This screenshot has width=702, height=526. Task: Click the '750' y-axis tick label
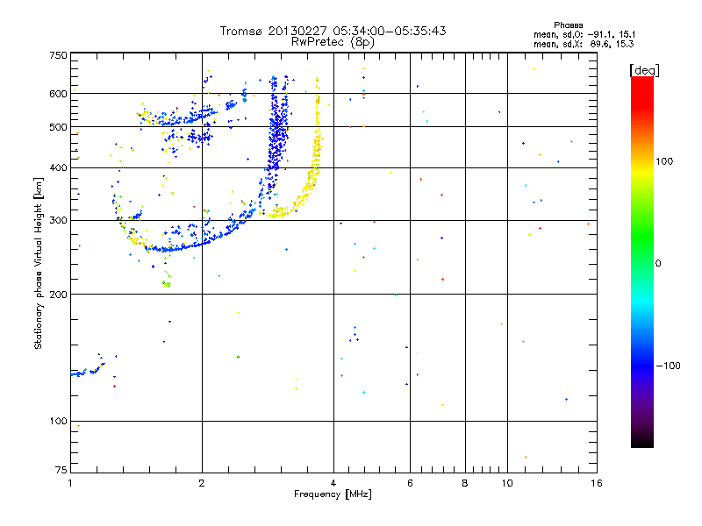point(58,55)
